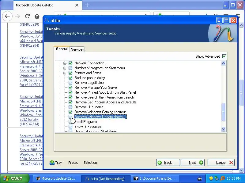Click tweaks list scroll down arrow

[224, 129]
